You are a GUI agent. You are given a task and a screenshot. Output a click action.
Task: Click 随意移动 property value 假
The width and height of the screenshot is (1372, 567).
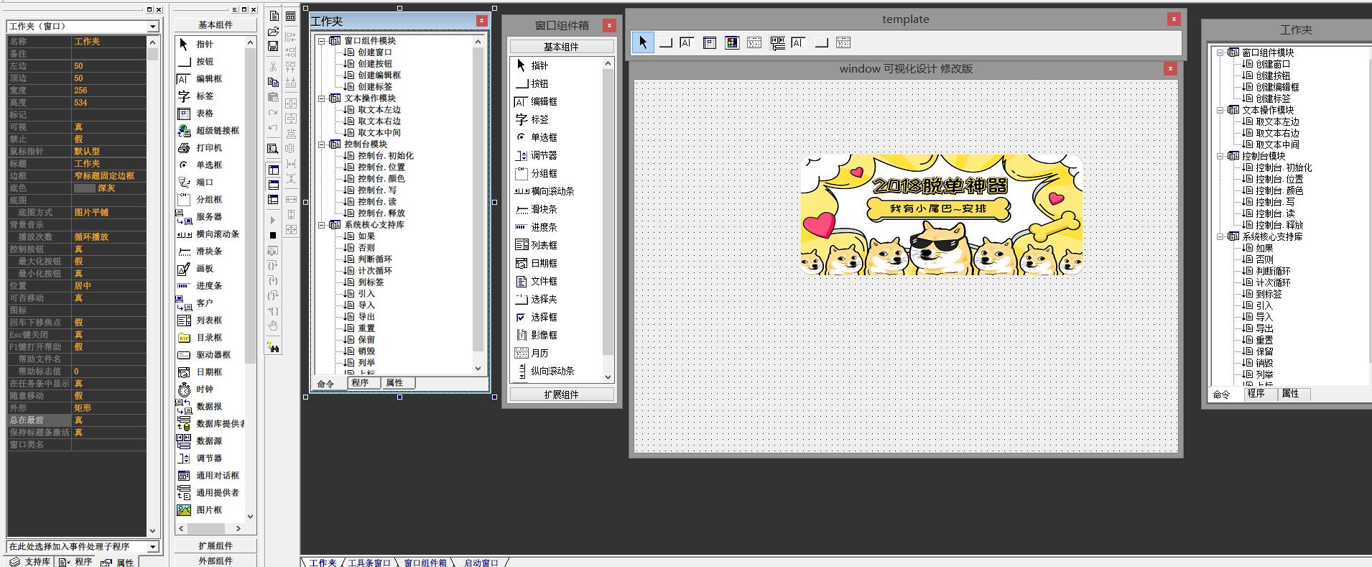click(x=108, y=396)
